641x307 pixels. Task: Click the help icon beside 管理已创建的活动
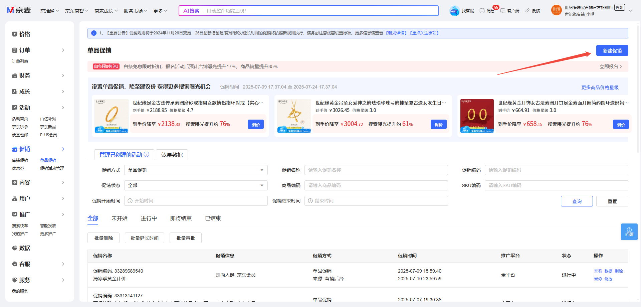pyautogui.click(x=147, y=154)
